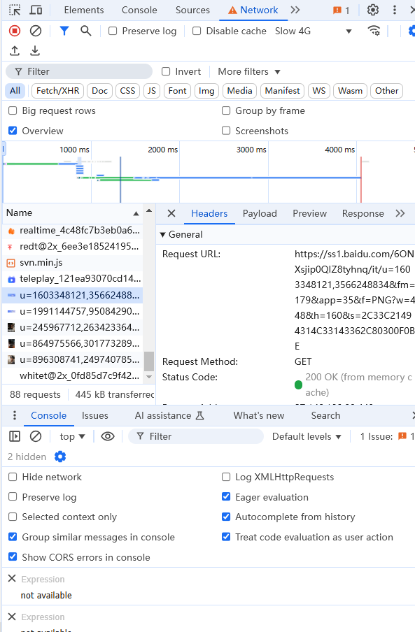This screenshot has height=632, width=415.
Task: Open the Sources panel tab
Action: [x=192, y=10]
